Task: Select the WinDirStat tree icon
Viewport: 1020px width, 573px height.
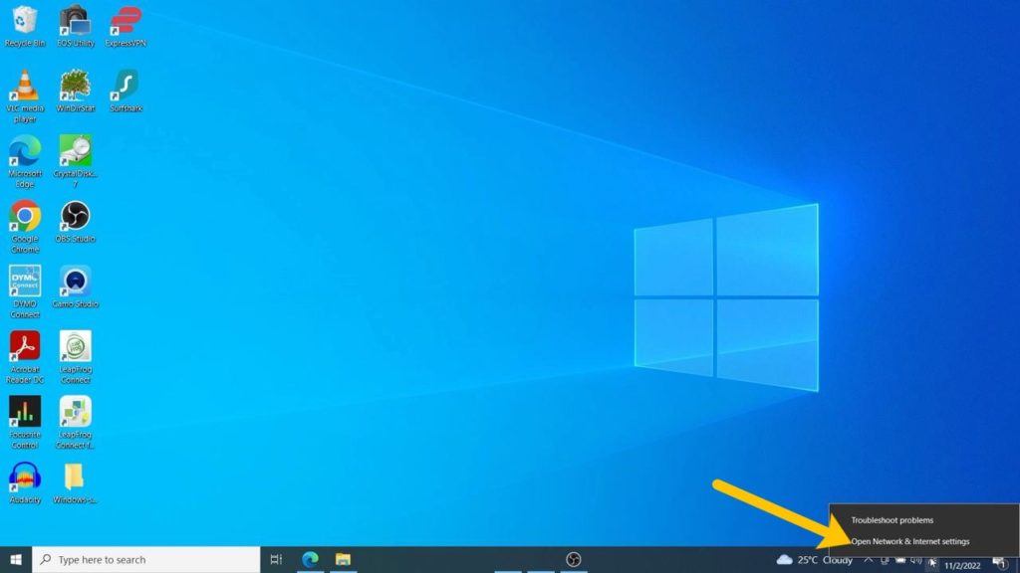Action: click(76, 91)
